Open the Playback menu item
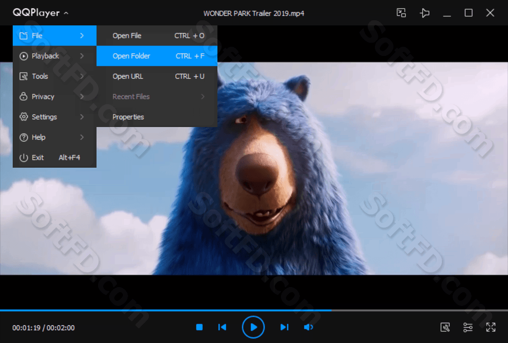This screenshot has height=343, width=508. [x=54, y=56]
